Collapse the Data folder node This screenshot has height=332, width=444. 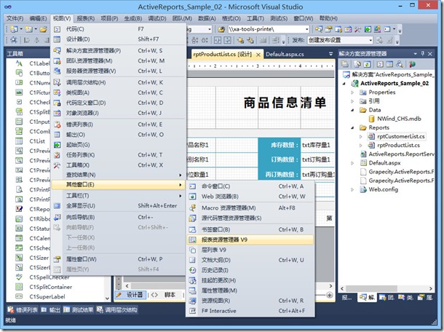[352, 110]
